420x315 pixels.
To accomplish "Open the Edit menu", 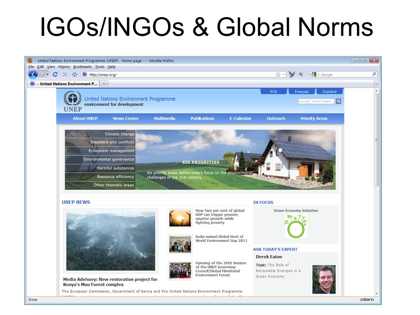I will point(40,67).
